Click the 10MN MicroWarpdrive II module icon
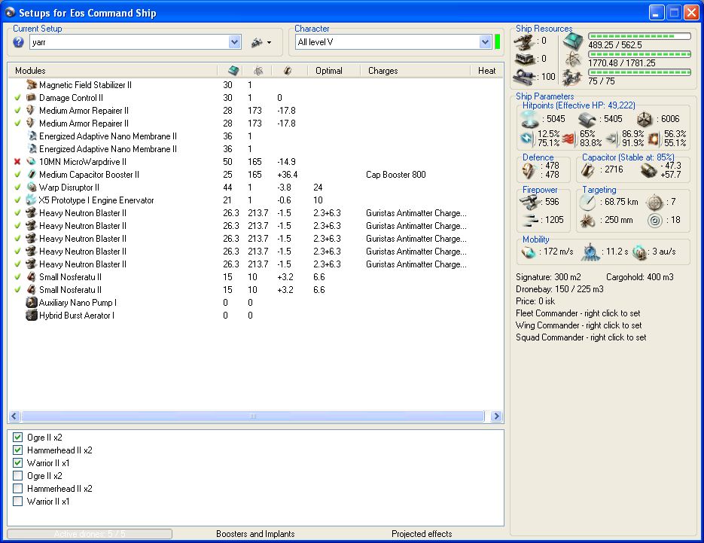This screenshot has width=704, height=543. coord(32,162)
